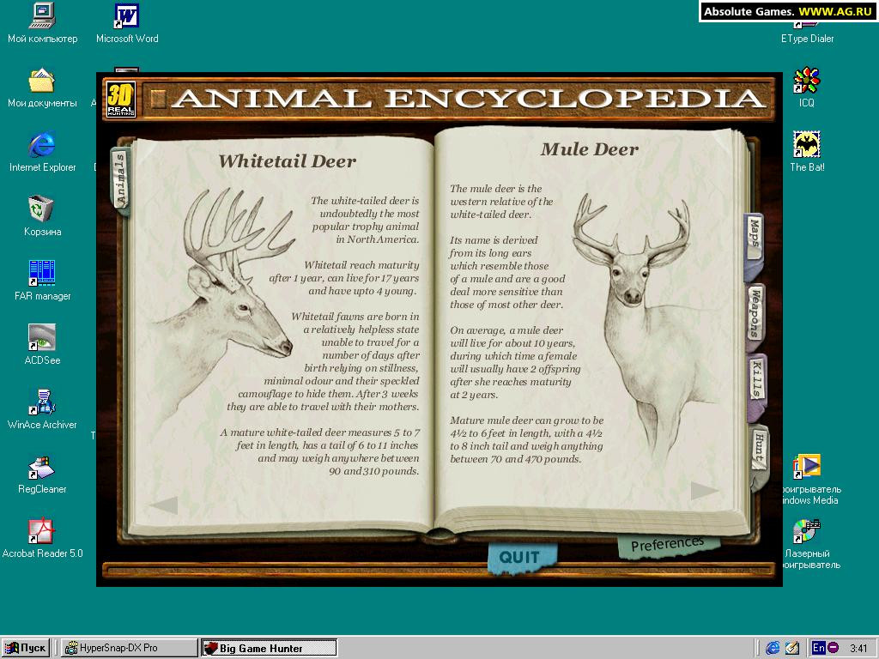
Task: Open the EType Dialer desktop icon
Action: [807, 32]
